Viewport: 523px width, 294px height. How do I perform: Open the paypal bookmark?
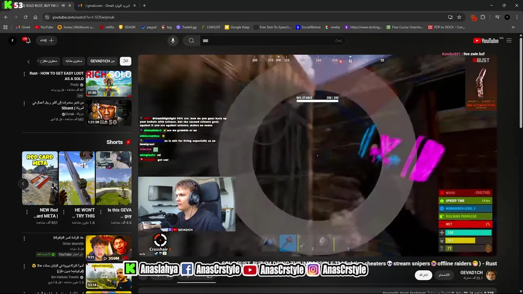coord(149,27)
